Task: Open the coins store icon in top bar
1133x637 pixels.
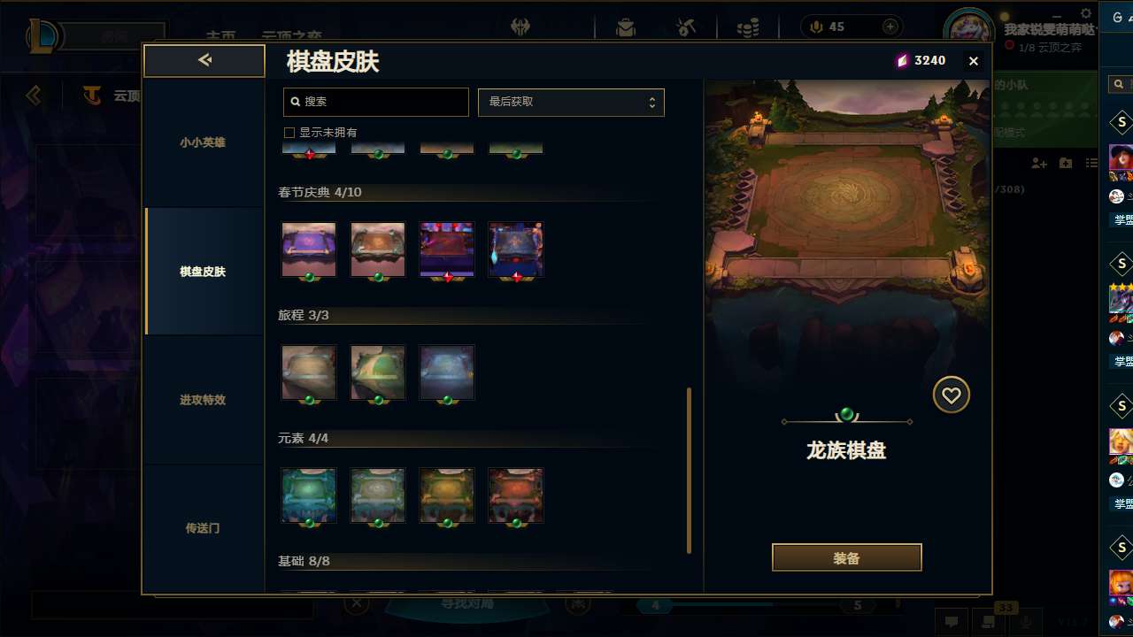Action: pos(748,27)
